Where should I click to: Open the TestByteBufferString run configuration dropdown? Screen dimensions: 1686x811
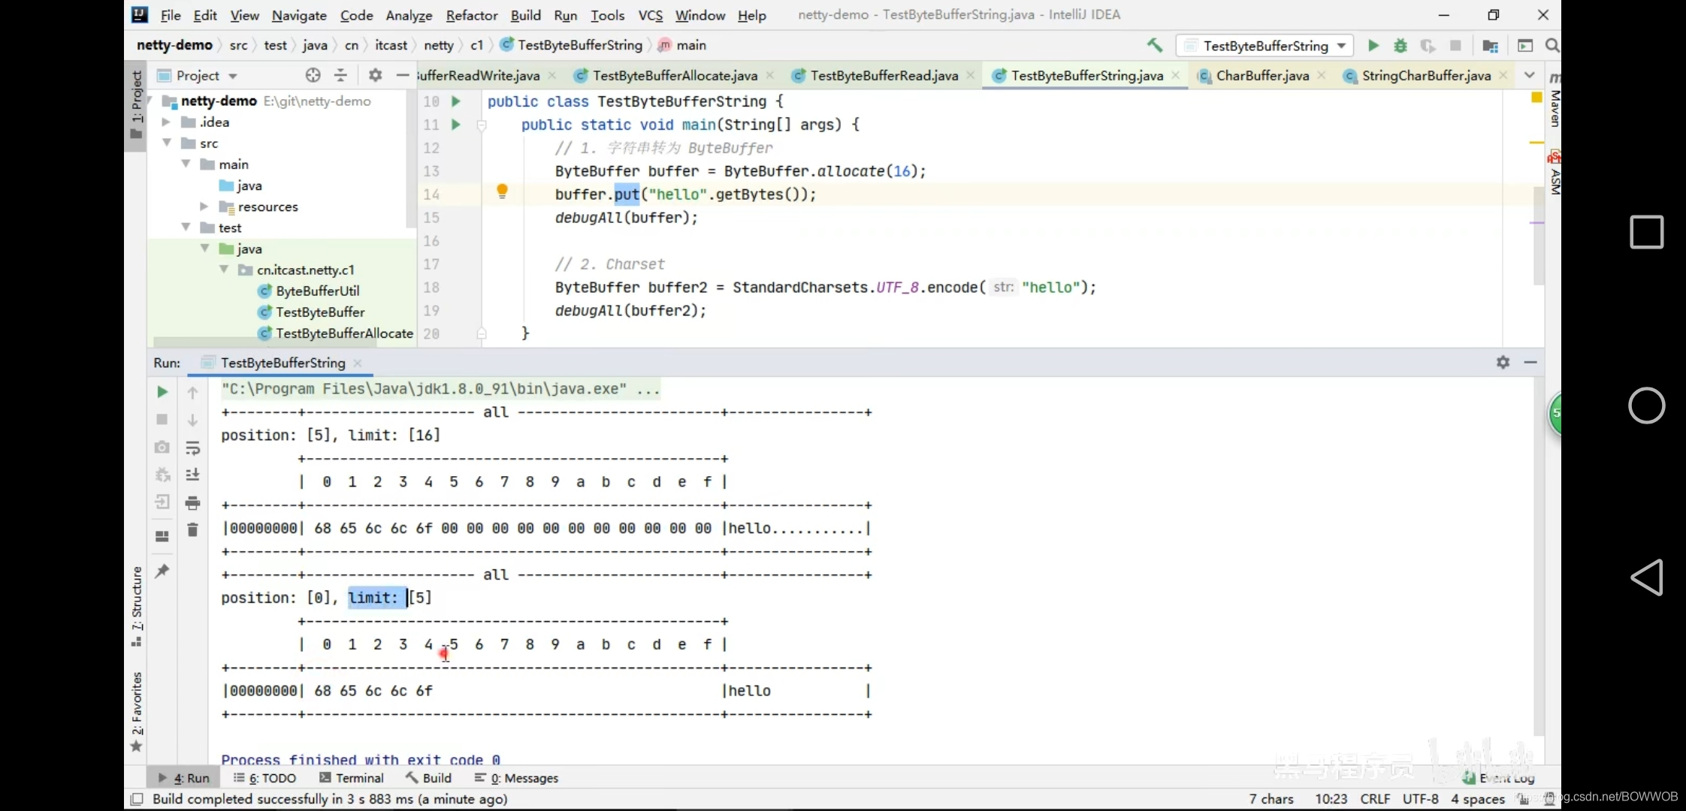point(1265,46)
